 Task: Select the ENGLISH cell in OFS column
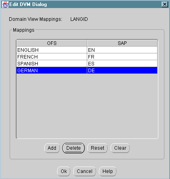[52, 50]
